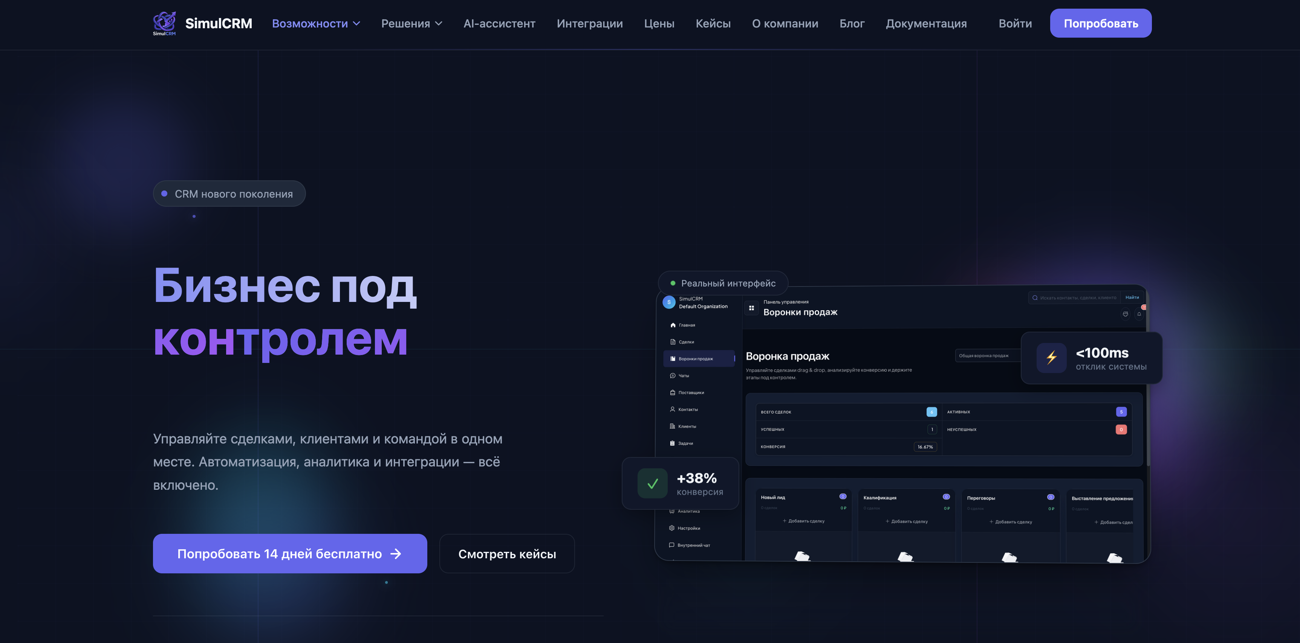
Task: Click the Реальный интерфейс badge
Action: [x=723, y=283]
